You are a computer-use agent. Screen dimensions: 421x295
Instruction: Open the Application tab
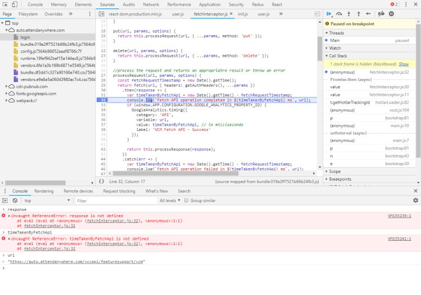pyautogui.click(x=209, y=5)
